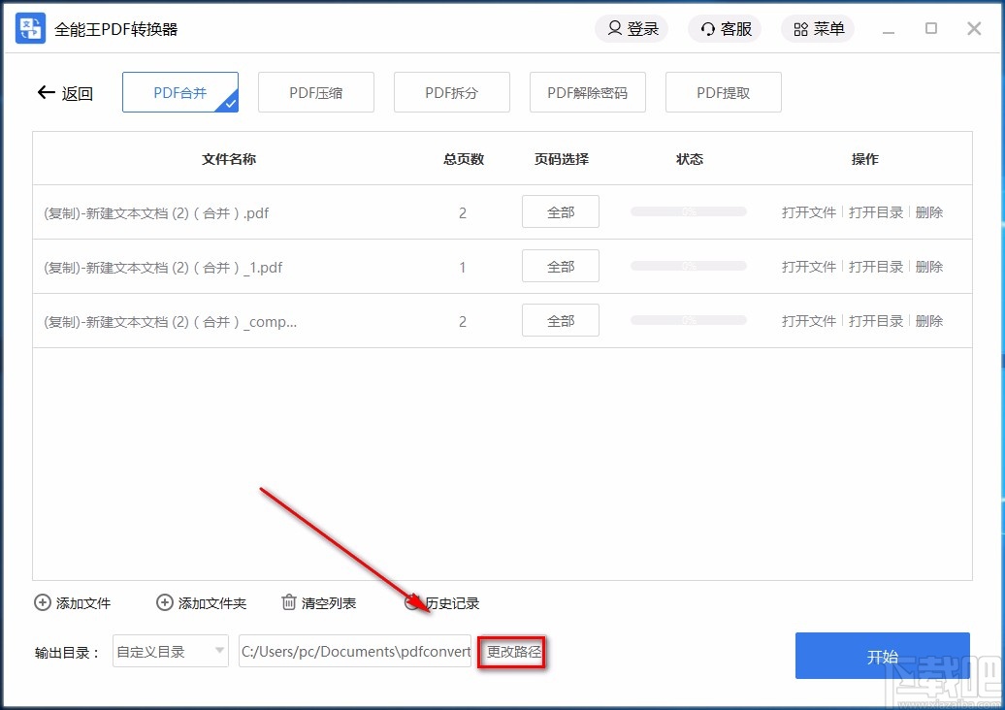The width and height of the screenshot is (1005, 710).
Task: Click the output directory path input field
Action: [354, 652]
